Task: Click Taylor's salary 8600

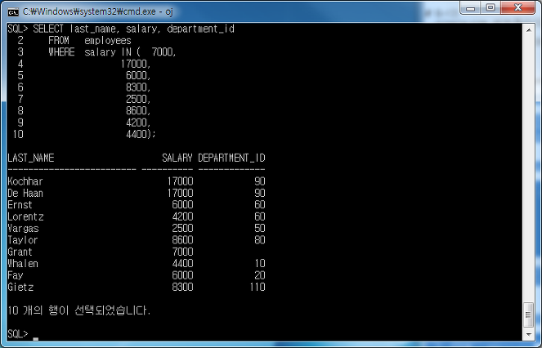Action: [182, 240]
